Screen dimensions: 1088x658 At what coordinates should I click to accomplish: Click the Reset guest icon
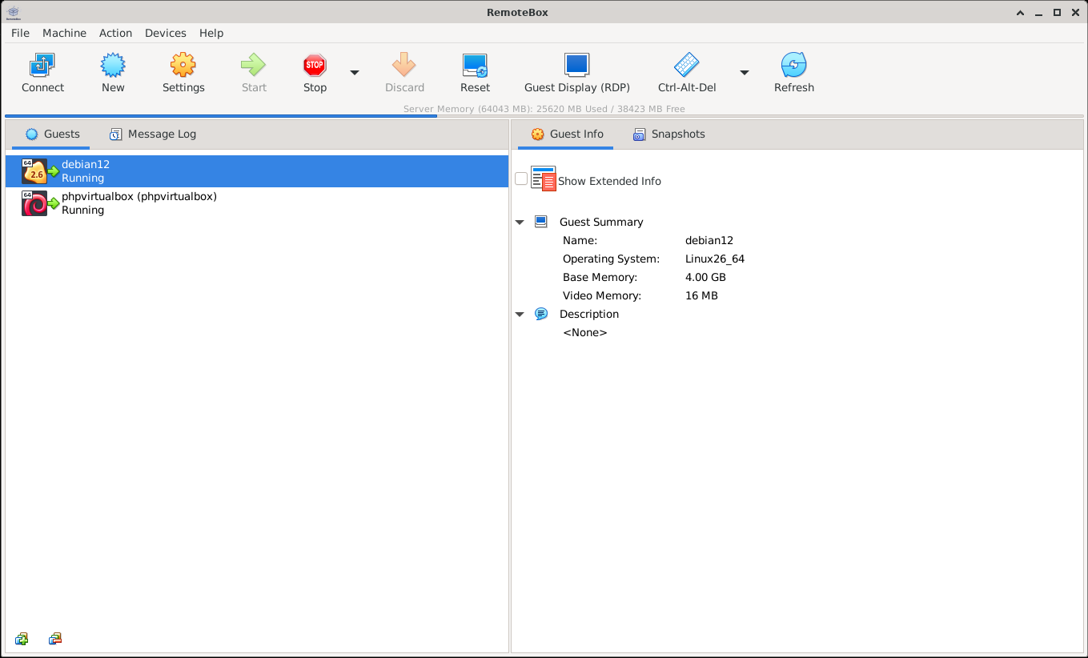(475, 65)
